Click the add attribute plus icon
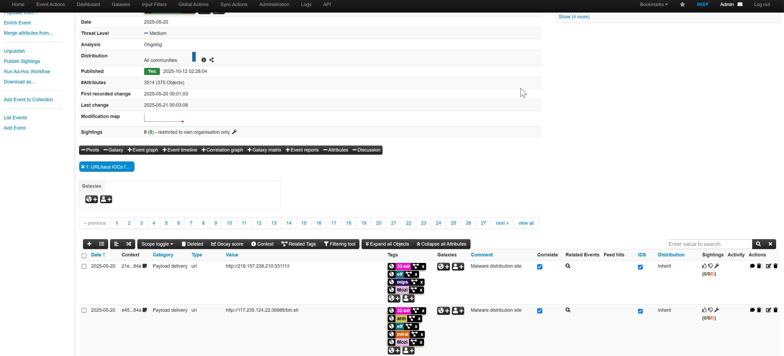The height and width of the screenshot is (356, 784). [x=89, y=244]
